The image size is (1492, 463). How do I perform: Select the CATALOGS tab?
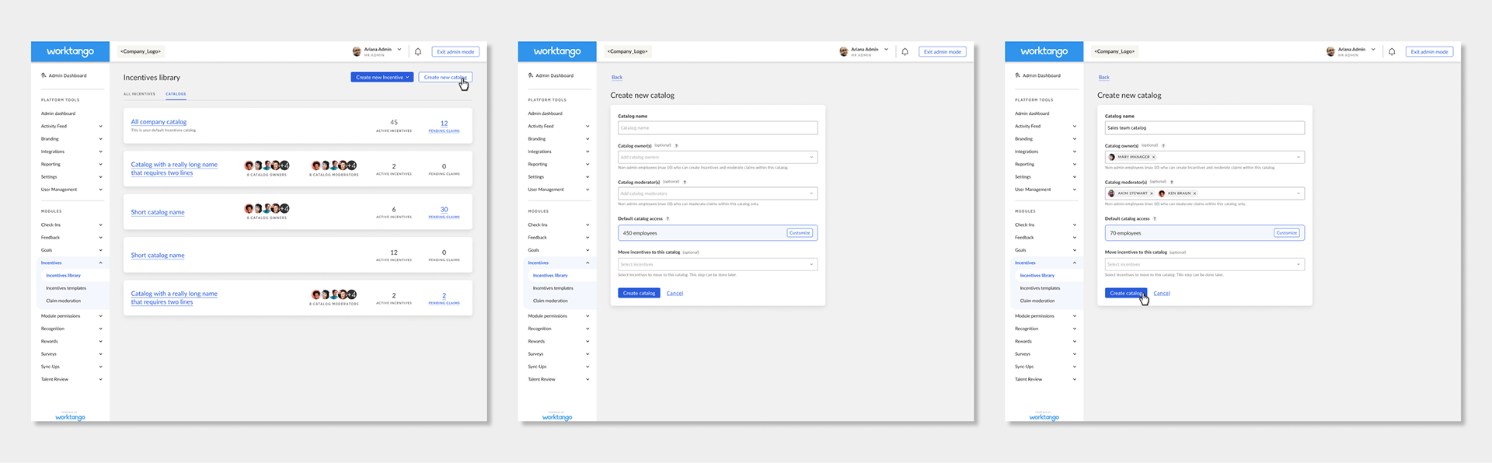pyautogui.click(x=176, y=94)
